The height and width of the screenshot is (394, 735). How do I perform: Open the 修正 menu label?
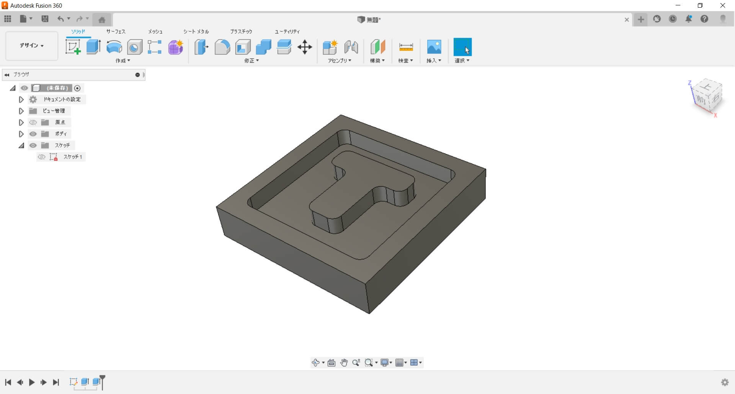coord(251,60)
